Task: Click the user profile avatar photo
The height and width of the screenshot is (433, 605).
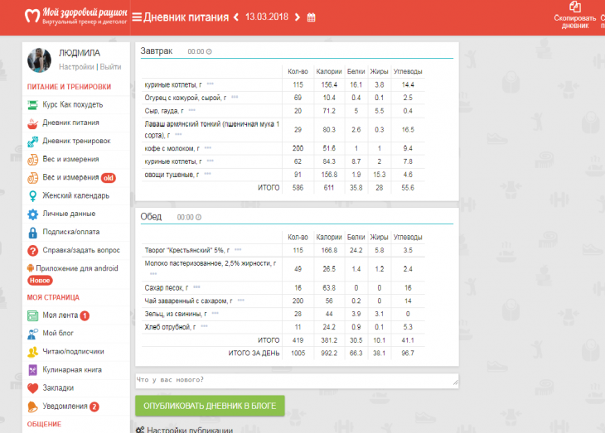Action: tap(41, 59)
